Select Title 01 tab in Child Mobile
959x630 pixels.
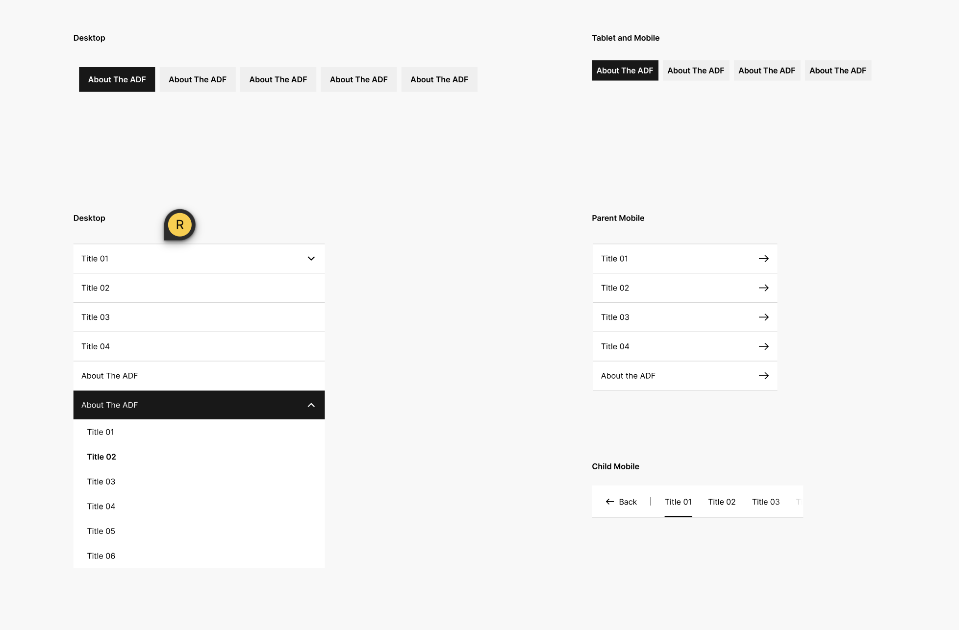[x=678, y=502]
